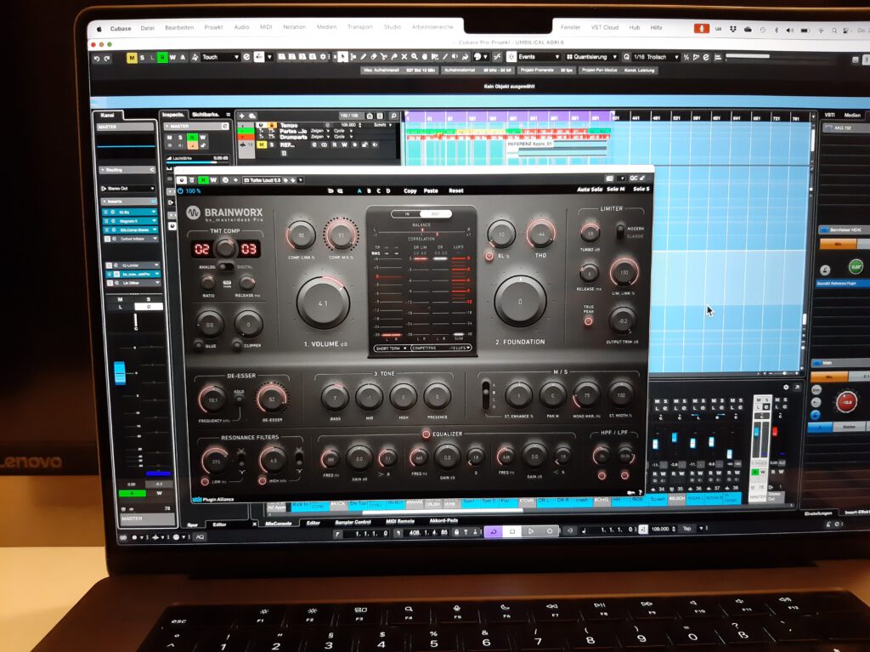This screenshot has height=652, width=870.
Task: Open the Short Term meter dropdown
Action: coord(391,349)
